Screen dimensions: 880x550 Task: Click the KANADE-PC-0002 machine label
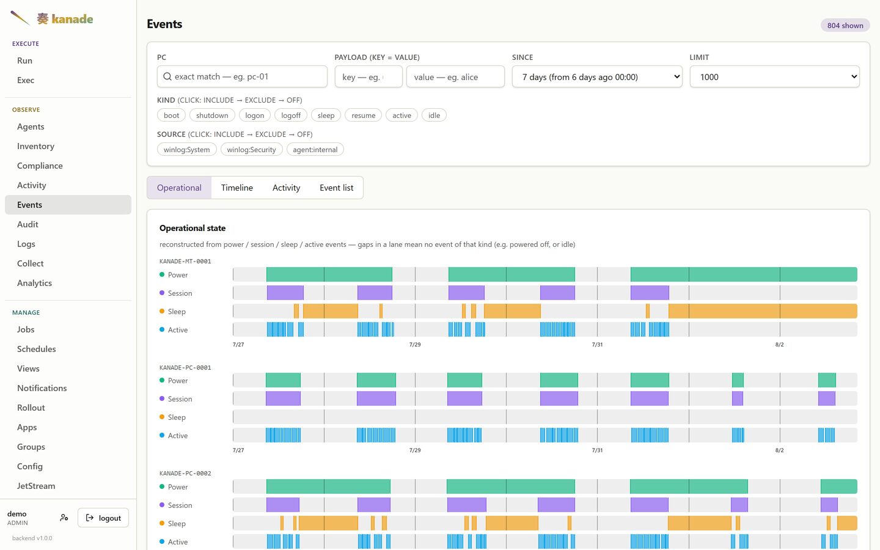pyautogui.click(x=185, y=474)
